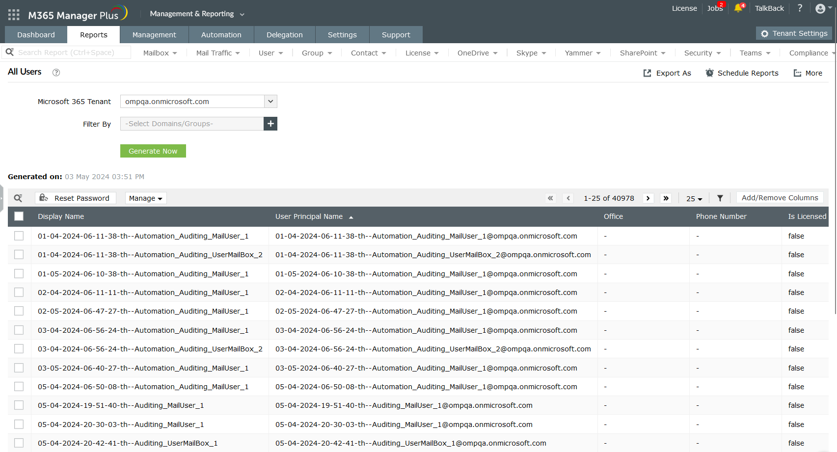This screenshot has height=452, width=837.
Task: Check the row 01-05-2024-06-10-38 Automation_Auditing_MailUser_1
Action: click(19, 274)
